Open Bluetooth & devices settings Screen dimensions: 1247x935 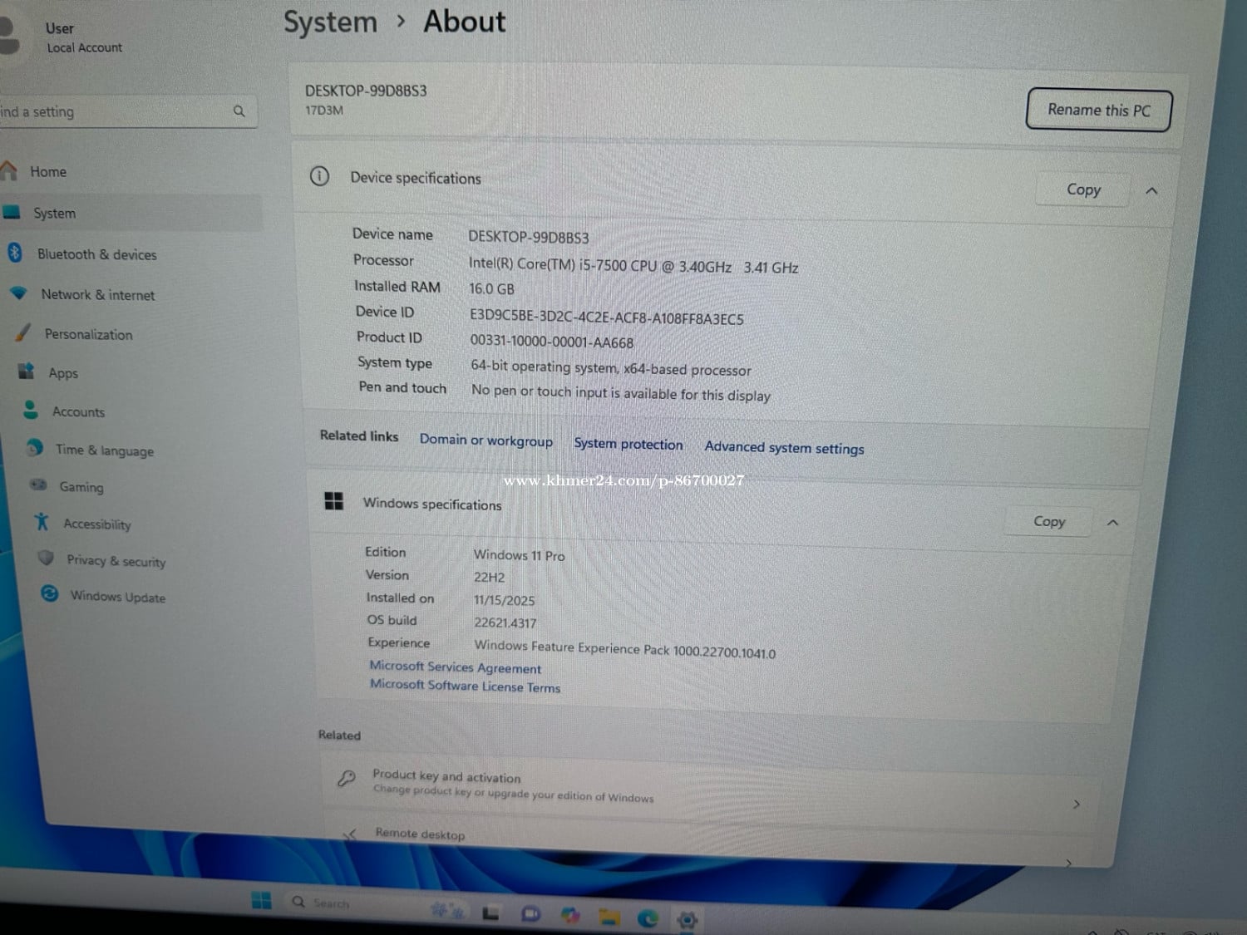96,254
